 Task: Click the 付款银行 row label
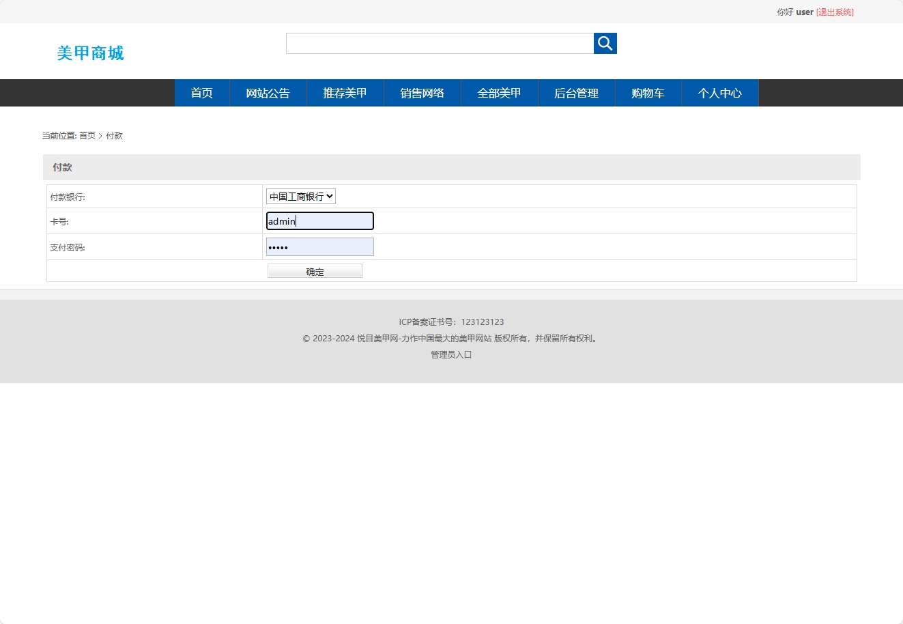coord(68,197)
